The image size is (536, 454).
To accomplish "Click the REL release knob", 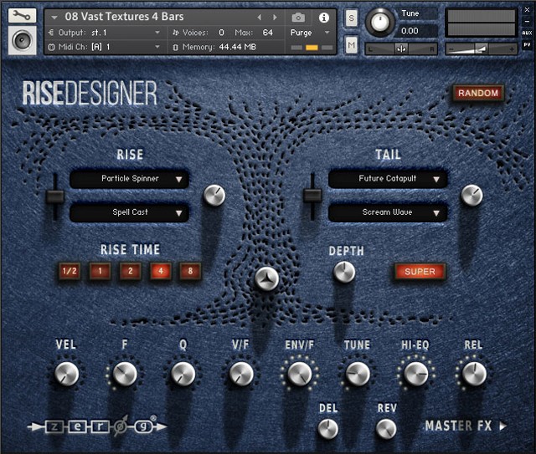I will [x=474, y=374].
